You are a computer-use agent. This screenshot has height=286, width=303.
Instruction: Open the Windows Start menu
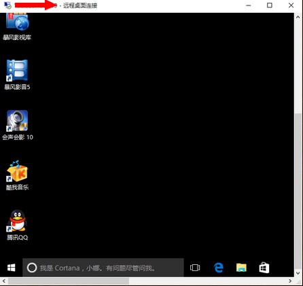[11, 268]
